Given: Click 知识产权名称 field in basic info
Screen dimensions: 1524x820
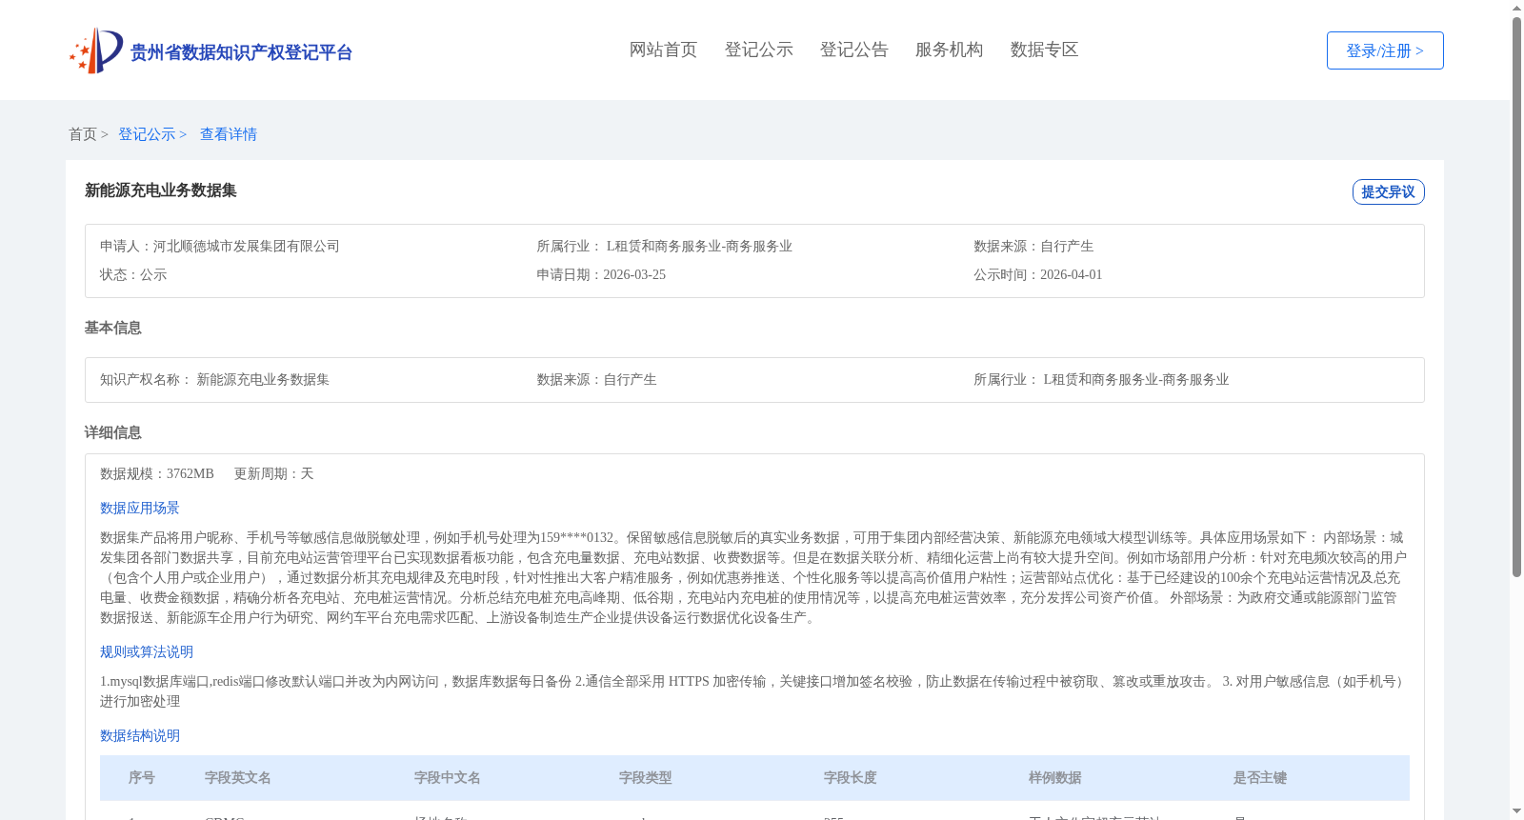Looking at the screenshot, I should (x=215, y=379).
